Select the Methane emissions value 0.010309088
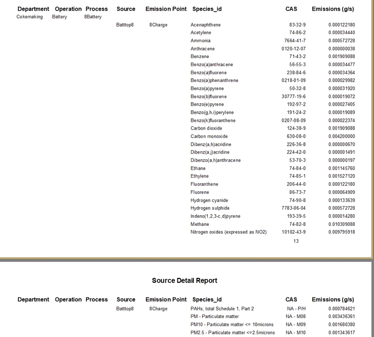The image size is (374, 337). 341,224
